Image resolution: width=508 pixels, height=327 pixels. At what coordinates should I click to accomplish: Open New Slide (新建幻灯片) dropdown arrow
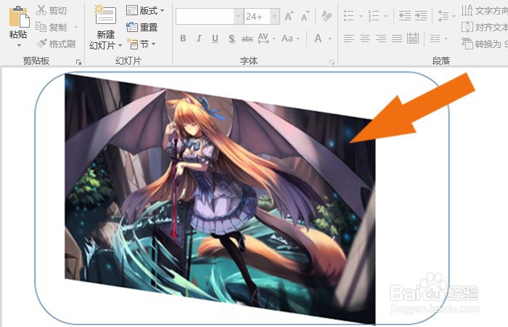pos(120,45)
